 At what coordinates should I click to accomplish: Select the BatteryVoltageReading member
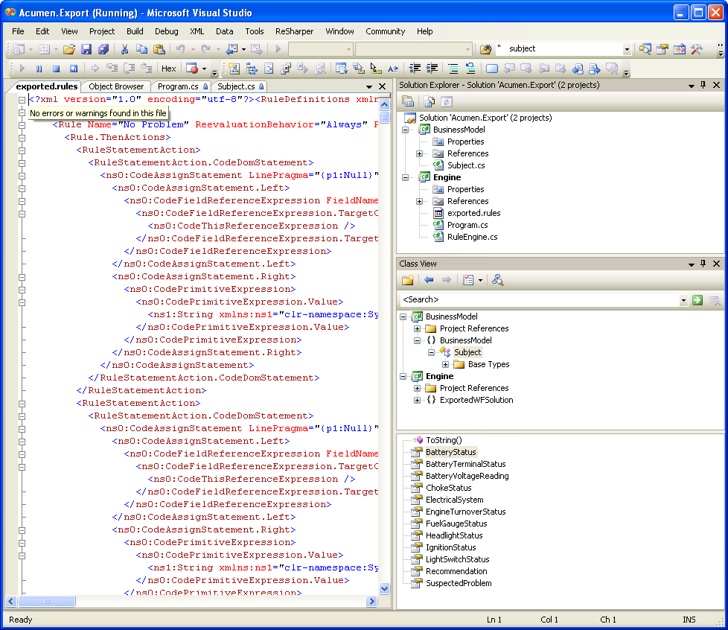[467, 476]
